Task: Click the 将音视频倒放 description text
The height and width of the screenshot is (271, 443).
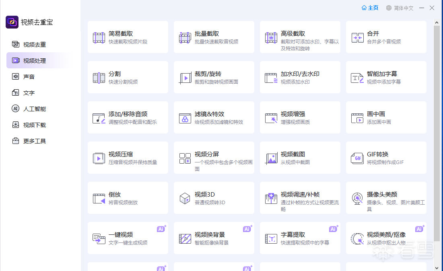Action: [123, 203]
